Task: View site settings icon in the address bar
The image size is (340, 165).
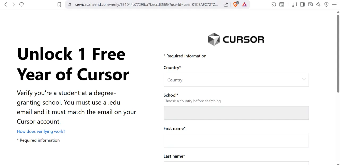Action: point(69,4)
